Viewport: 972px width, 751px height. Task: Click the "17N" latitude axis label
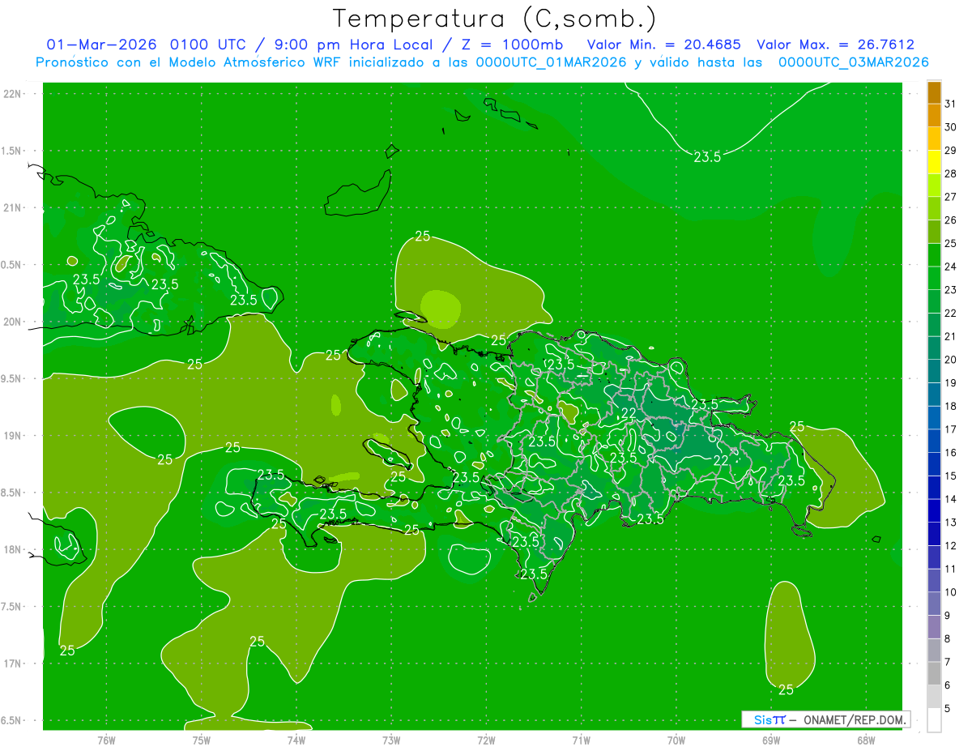point(13,664)
